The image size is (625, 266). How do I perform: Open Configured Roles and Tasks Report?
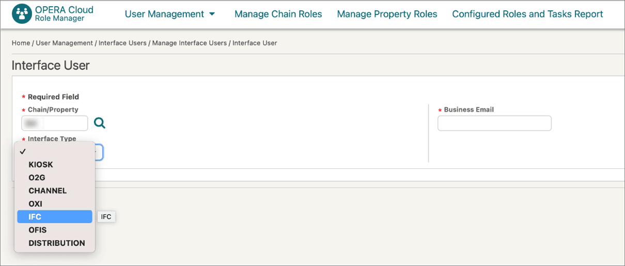pyautogui.click(x=528, y=14)
